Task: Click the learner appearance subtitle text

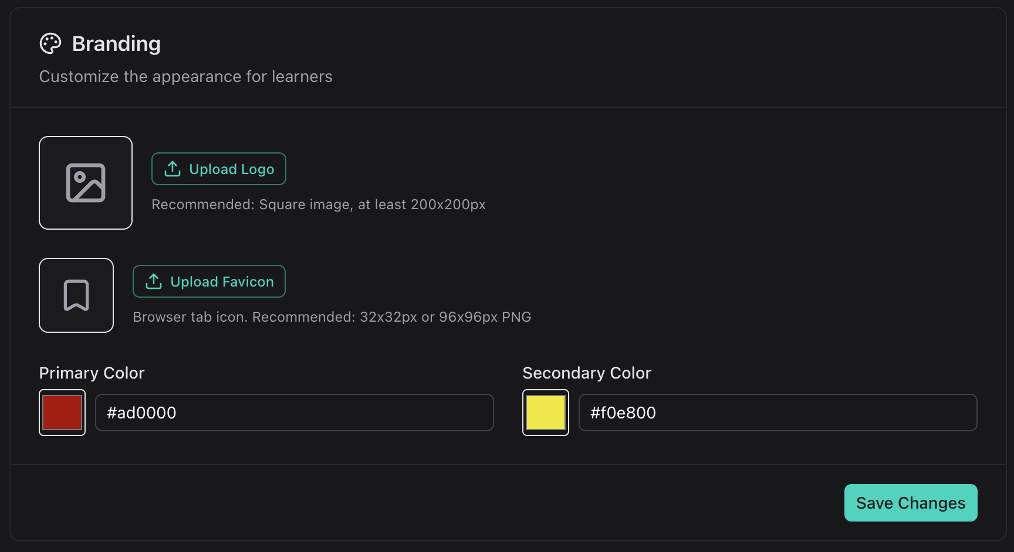Action: point(185,76)
